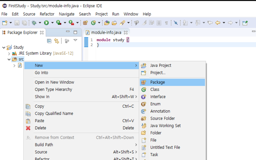The height and width of the screenshot is (160, 256).
Task: Select Interface in the New submenu
Action: 173,97
